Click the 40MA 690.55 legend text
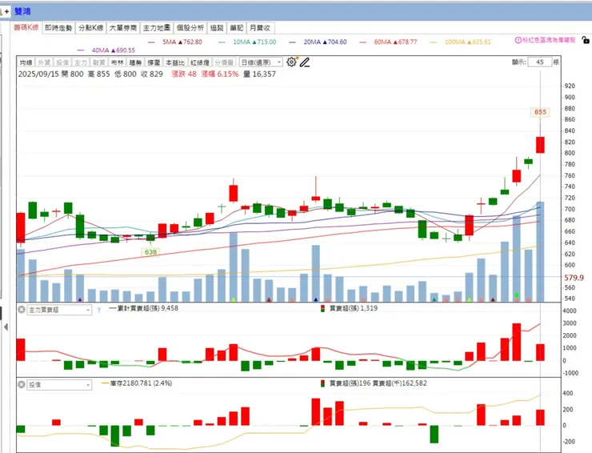592x453 pixels. pyautogui.click(x=114, y=50)
